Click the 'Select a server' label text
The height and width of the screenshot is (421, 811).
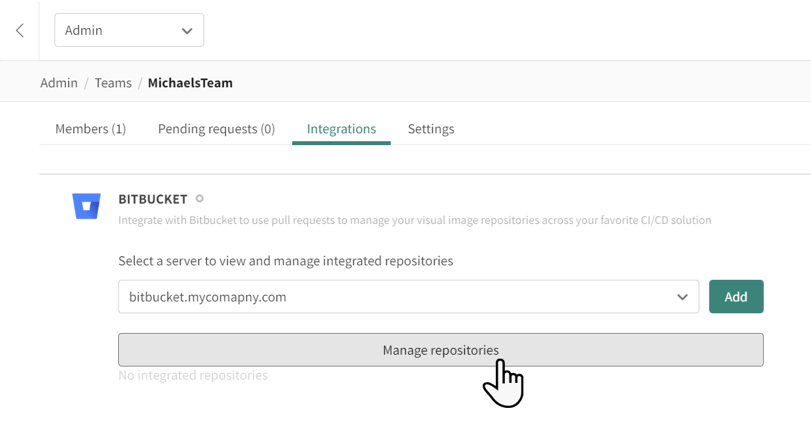pos(286,261)
